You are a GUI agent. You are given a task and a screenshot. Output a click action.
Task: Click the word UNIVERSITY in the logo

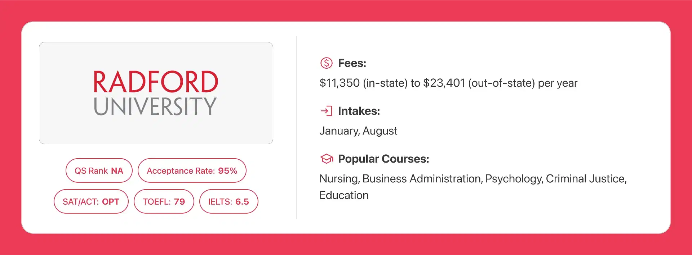click(x=155, y=106)
